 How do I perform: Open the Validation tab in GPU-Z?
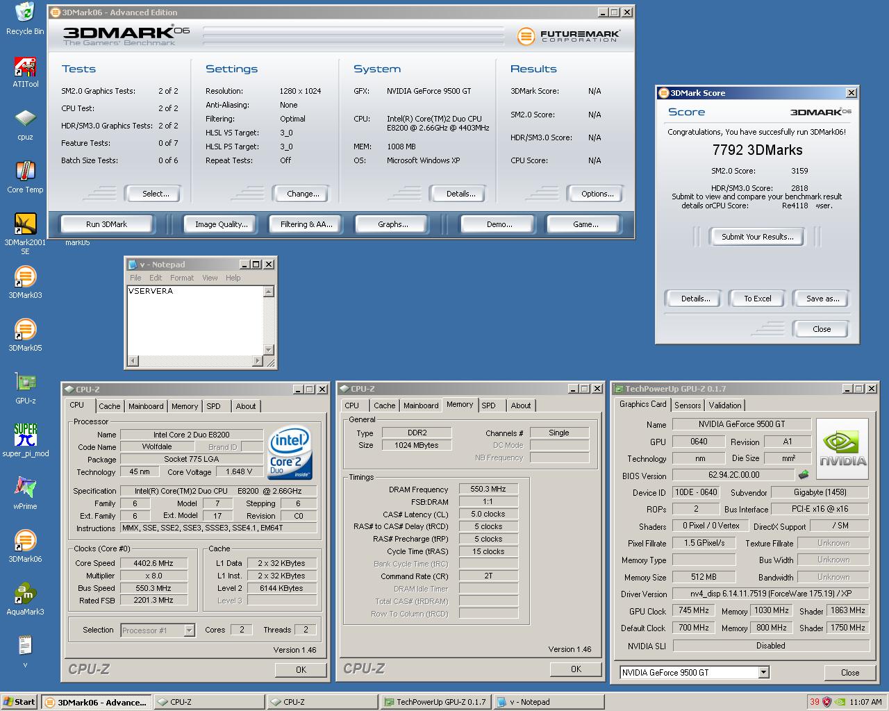725,405
